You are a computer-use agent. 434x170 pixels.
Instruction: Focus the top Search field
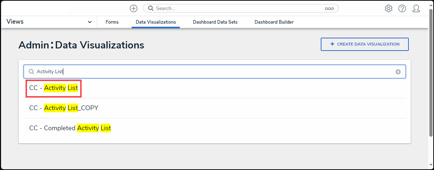pos(237,8)
